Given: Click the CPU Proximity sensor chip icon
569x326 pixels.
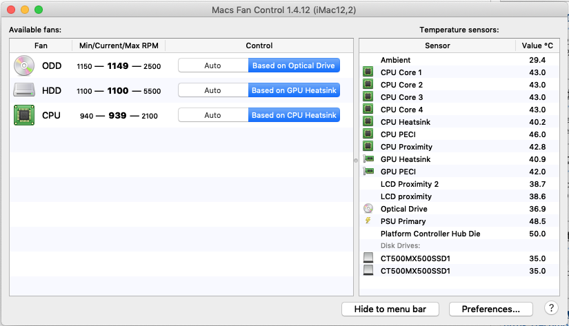Looking at the screenshot, I should click(x=368, y=146).
